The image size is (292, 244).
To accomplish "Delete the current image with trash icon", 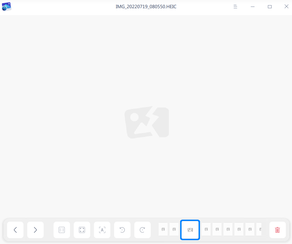I will pos(277,230).
